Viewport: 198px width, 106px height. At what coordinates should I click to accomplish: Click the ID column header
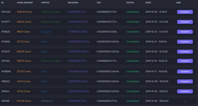click(3, 3)
